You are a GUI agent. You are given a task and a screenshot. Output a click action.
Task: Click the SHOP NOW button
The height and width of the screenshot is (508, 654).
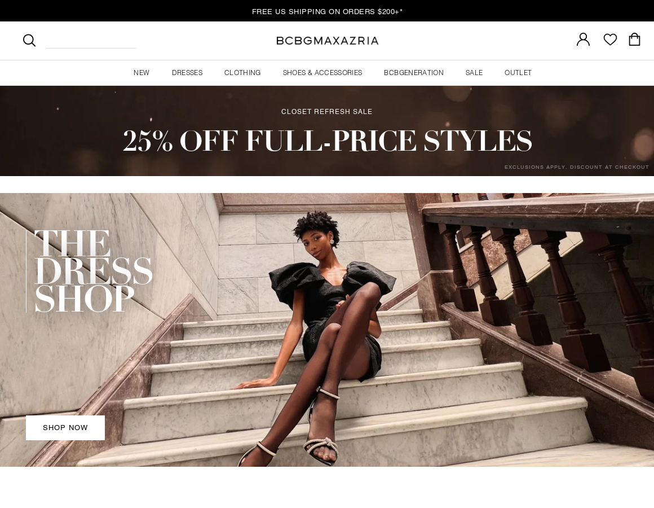[x=65, y=427]
